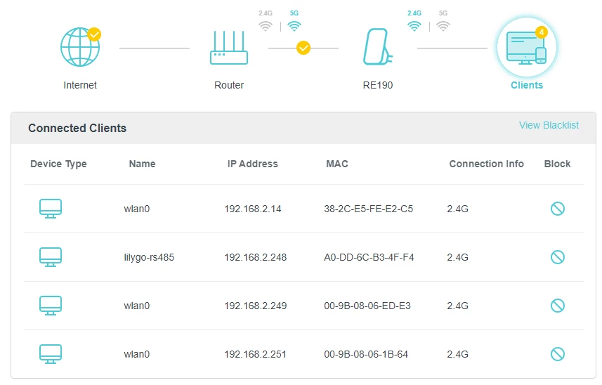Image resolution: width=602 pixels, height=385 pixels.
Task: Open the RE190 extender icon
Action: pos(377,48)
